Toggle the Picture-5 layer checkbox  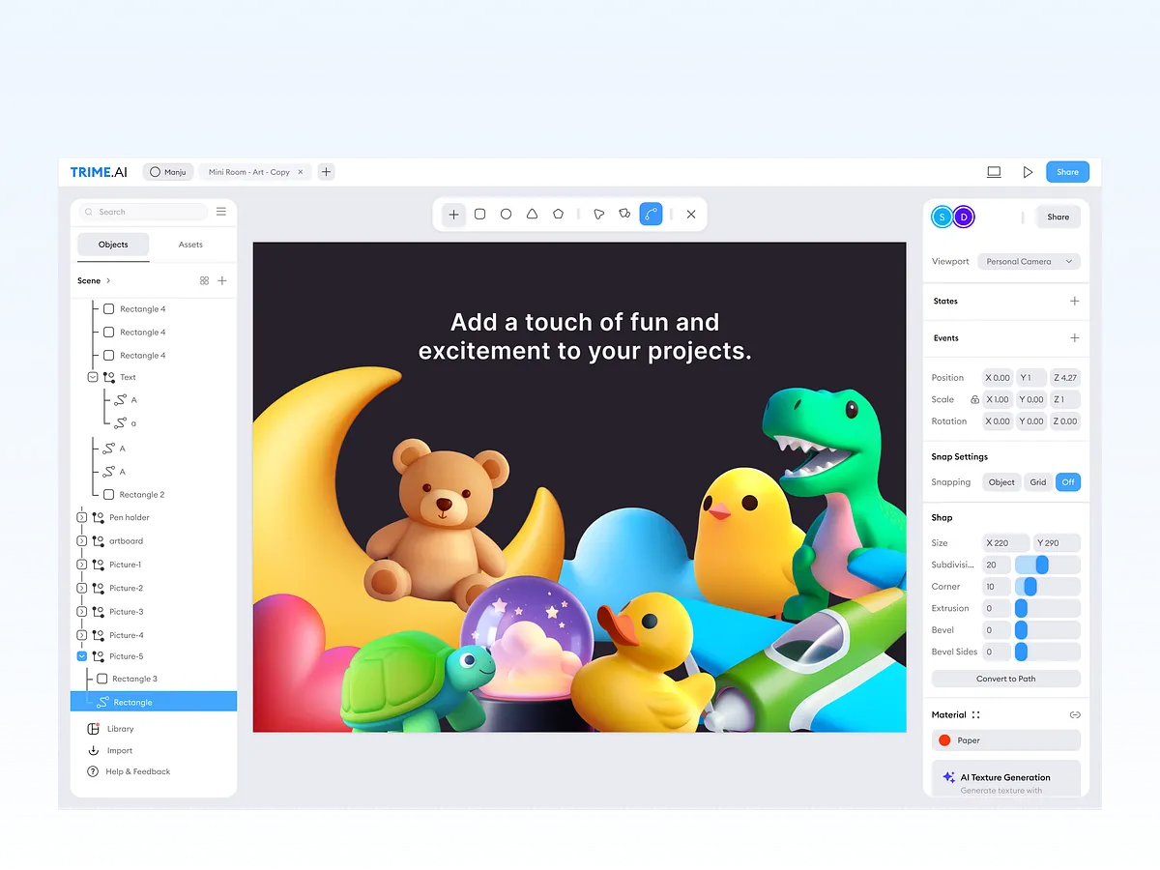81,655
